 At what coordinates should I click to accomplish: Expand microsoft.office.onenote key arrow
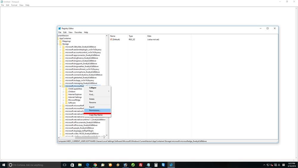60,123
